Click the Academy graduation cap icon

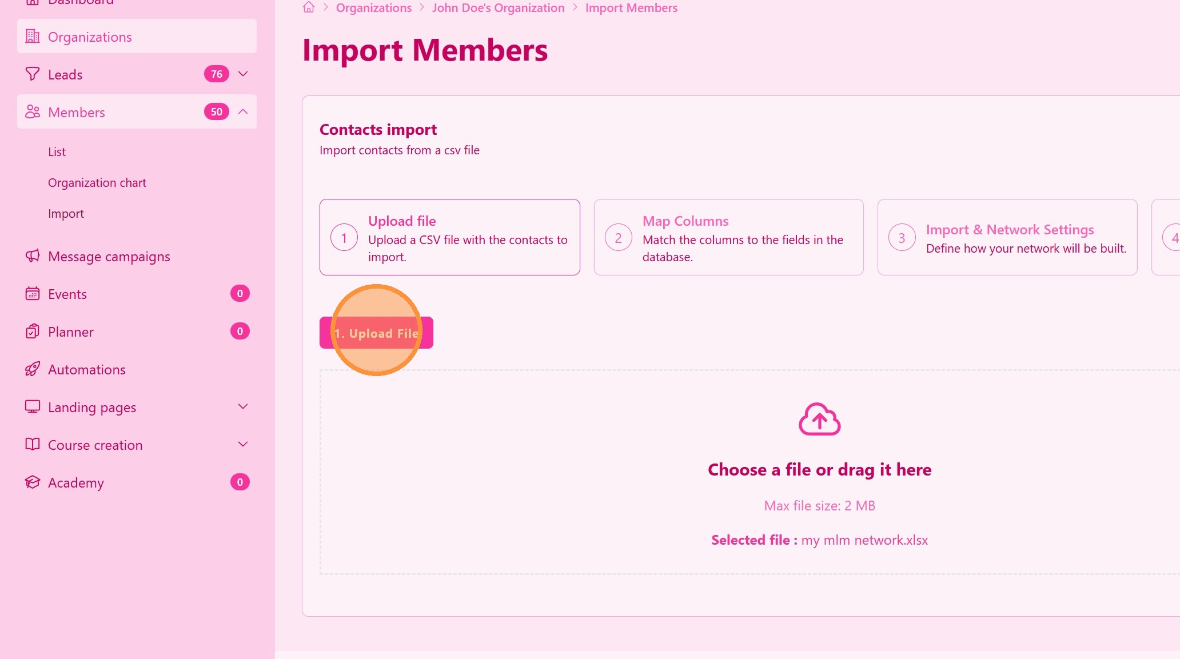(33, 482)
